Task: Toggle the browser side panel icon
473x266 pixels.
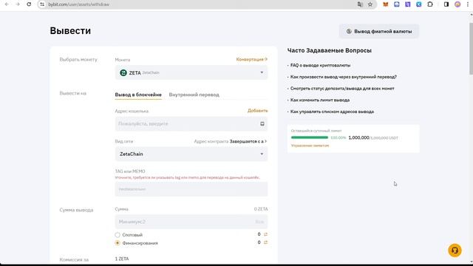Action: [446, 4]
